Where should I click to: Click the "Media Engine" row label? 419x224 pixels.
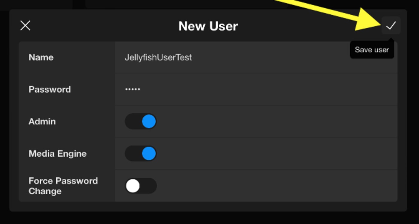coord(58,154)
